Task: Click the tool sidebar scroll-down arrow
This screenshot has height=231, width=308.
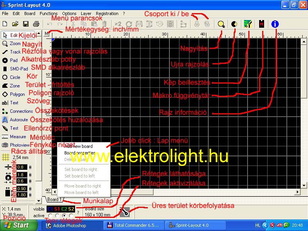Action: (39, 201)
